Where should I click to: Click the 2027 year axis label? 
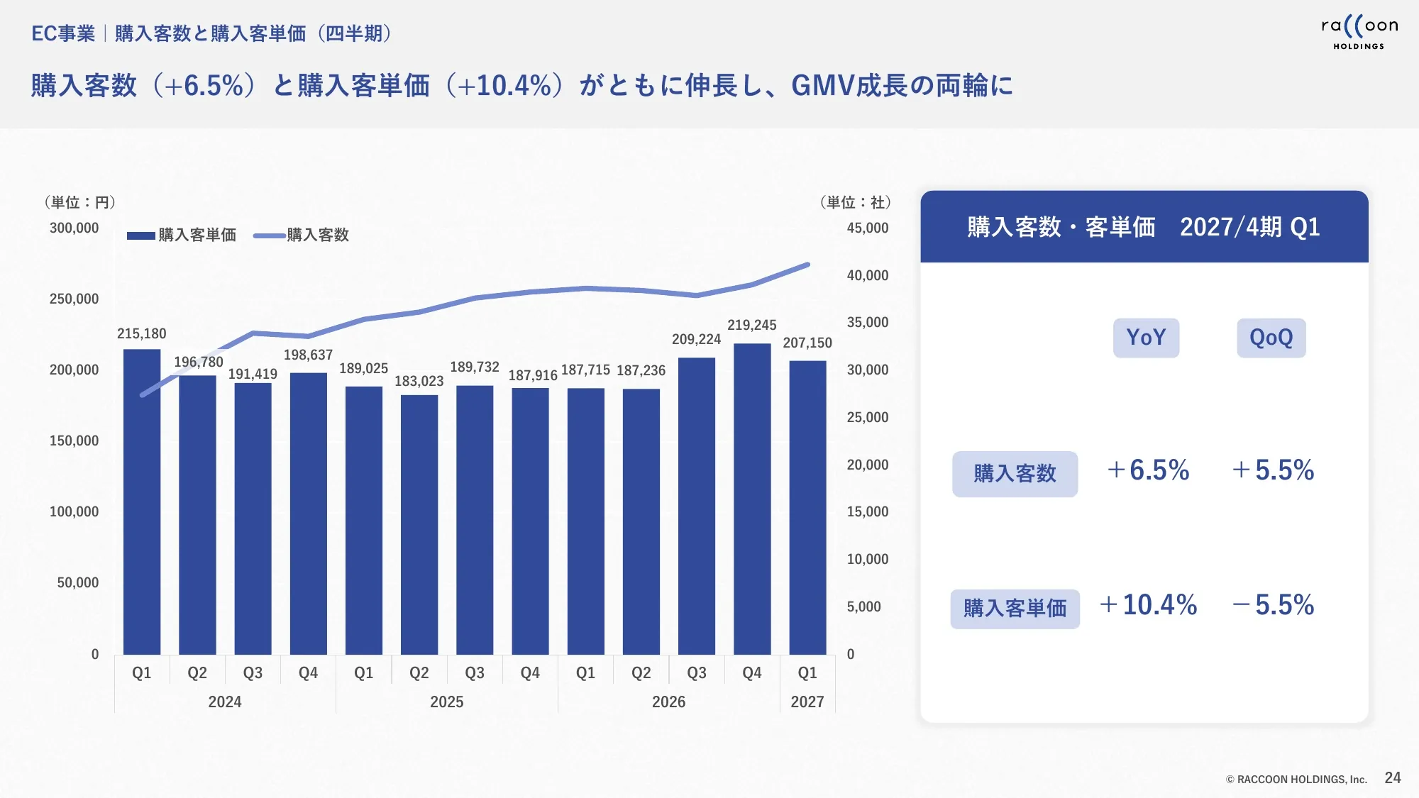coord(807,702)
